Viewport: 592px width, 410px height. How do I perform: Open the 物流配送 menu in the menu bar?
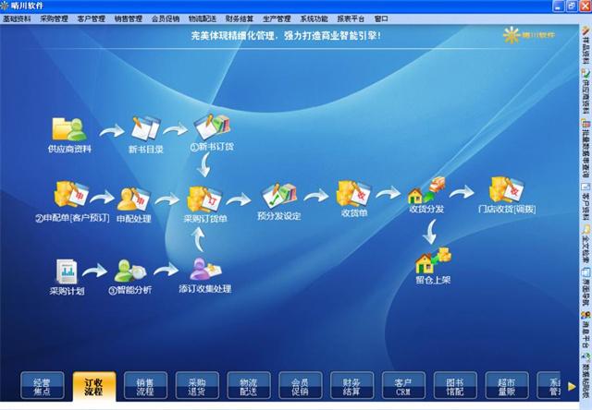[x=203, y=18]
